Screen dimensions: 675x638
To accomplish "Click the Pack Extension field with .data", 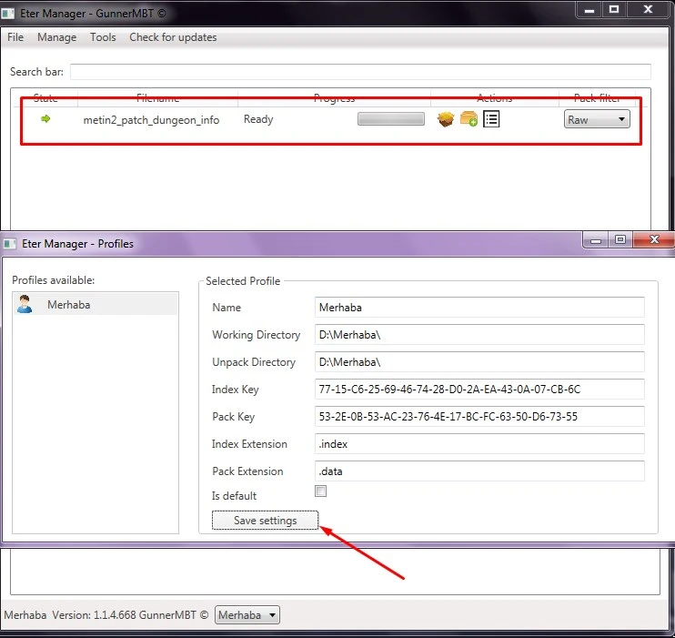I will pos(479,471).
